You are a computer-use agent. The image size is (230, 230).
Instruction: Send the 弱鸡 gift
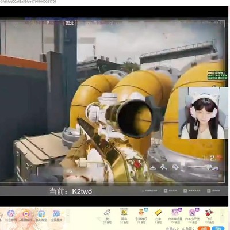click(124, 216)
